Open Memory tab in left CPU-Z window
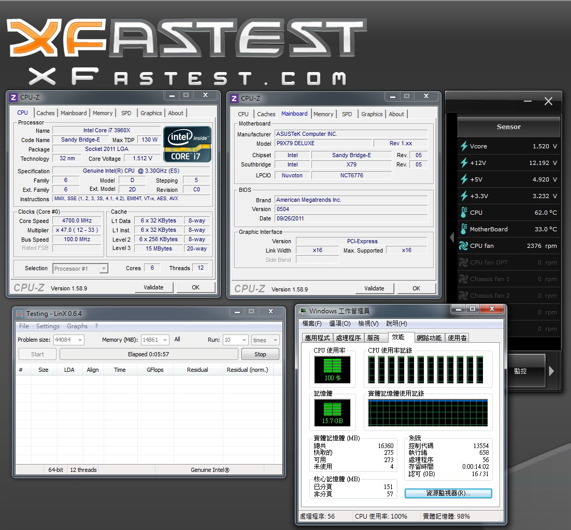 (103, 113)
